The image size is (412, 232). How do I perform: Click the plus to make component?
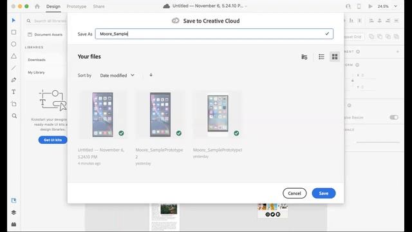pyautogui.click(x=398, y=52)
